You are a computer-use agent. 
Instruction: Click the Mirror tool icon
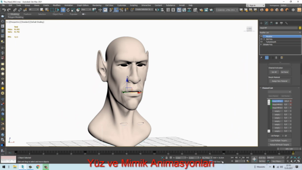point(157,10)
